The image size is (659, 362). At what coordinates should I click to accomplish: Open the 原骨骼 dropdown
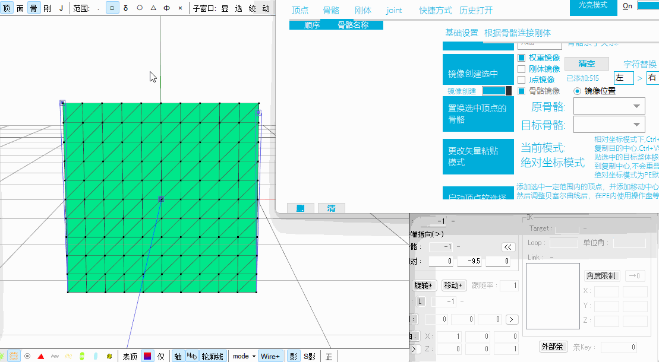coord(609,107)
